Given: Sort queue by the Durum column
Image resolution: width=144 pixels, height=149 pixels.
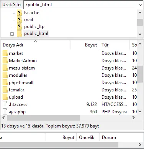Looking at the screenshot, I should tap(109, 137).
